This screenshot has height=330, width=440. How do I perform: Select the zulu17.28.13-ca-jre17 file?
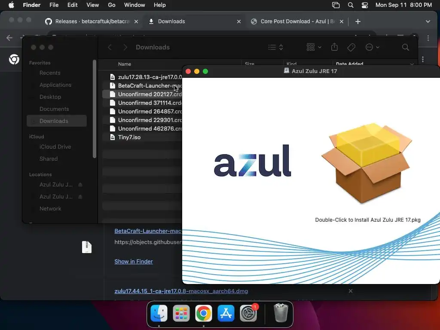pos(142,77)
